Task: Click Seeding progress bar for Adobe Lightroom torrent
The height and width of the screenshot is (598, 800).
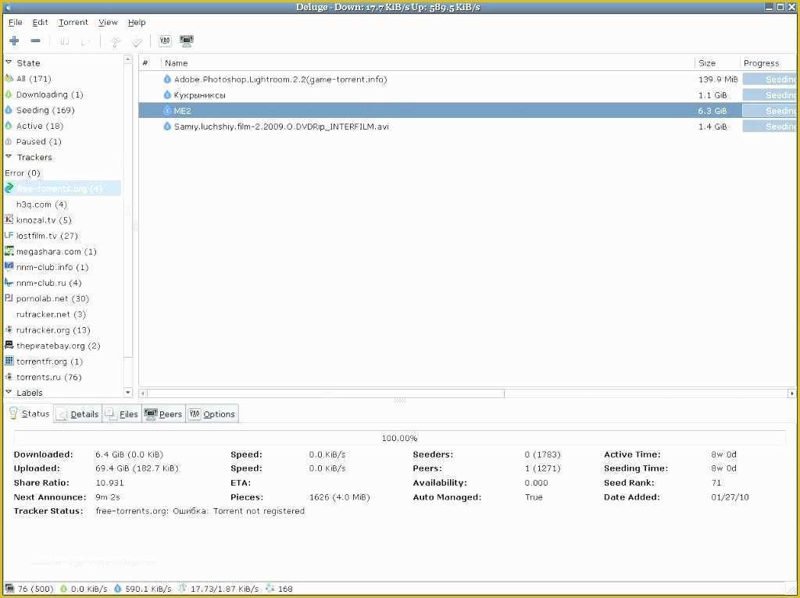Action: coord(770,79)
